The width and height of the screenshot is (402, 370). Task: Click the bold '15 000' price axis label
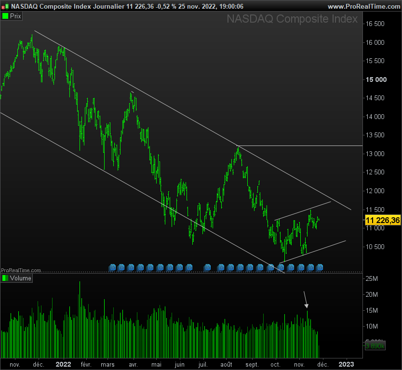pos(376,79)
